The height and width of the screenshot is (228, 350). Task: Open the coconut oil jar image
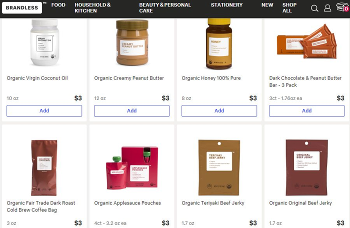point(44,42)
